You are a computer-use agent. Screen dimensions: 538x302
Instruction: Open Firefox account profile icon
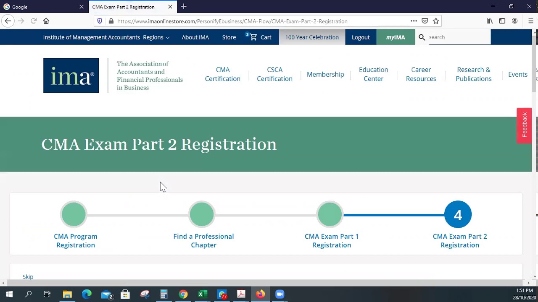tap(514, 21)
